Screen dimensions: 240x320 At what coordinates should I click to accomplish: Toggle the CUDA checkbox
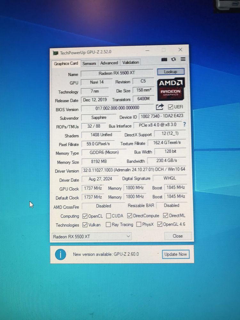tap(108, 216)
